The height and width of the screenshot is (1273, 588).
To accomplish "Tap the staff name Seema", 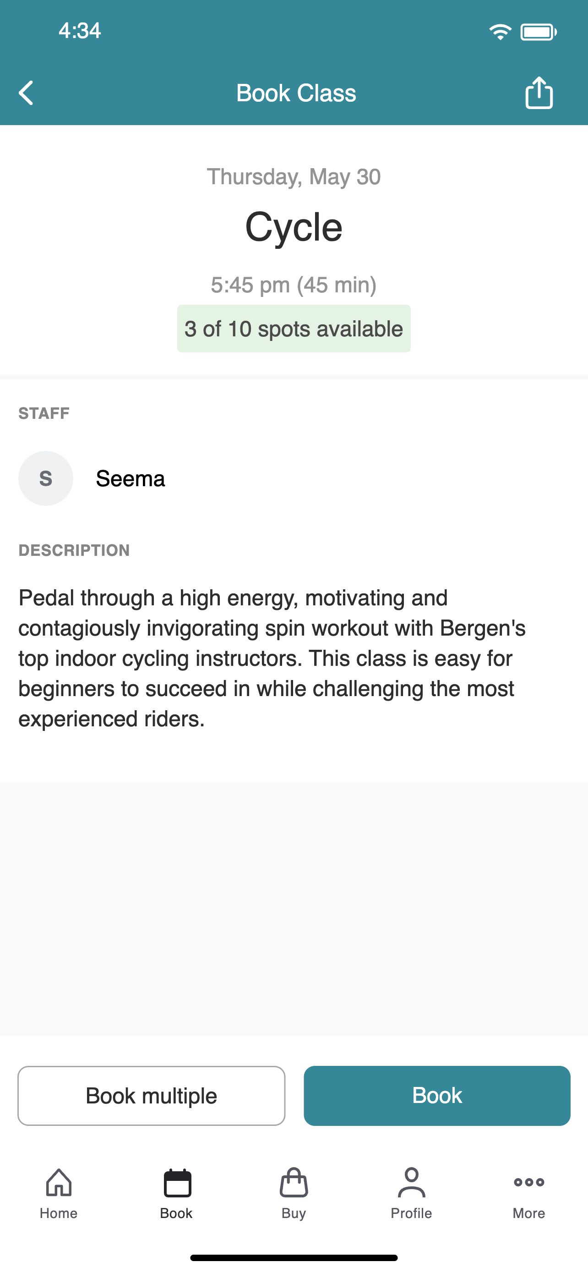I will click(x=131, y=478).
